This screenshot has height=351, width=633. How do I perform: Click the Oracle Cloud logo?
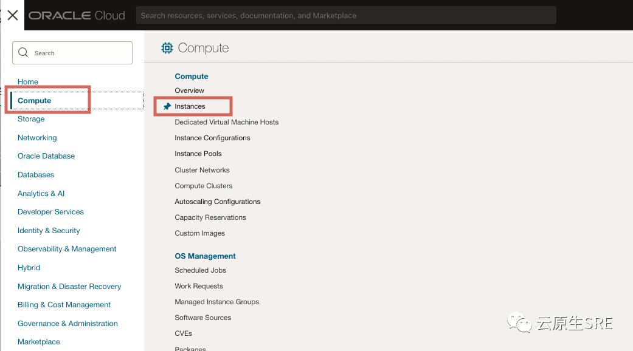[77, 15]
